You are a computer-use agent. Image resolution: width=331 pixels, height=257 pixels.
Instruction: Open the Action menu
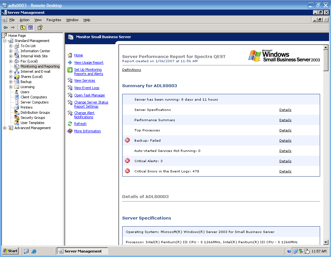24,20
